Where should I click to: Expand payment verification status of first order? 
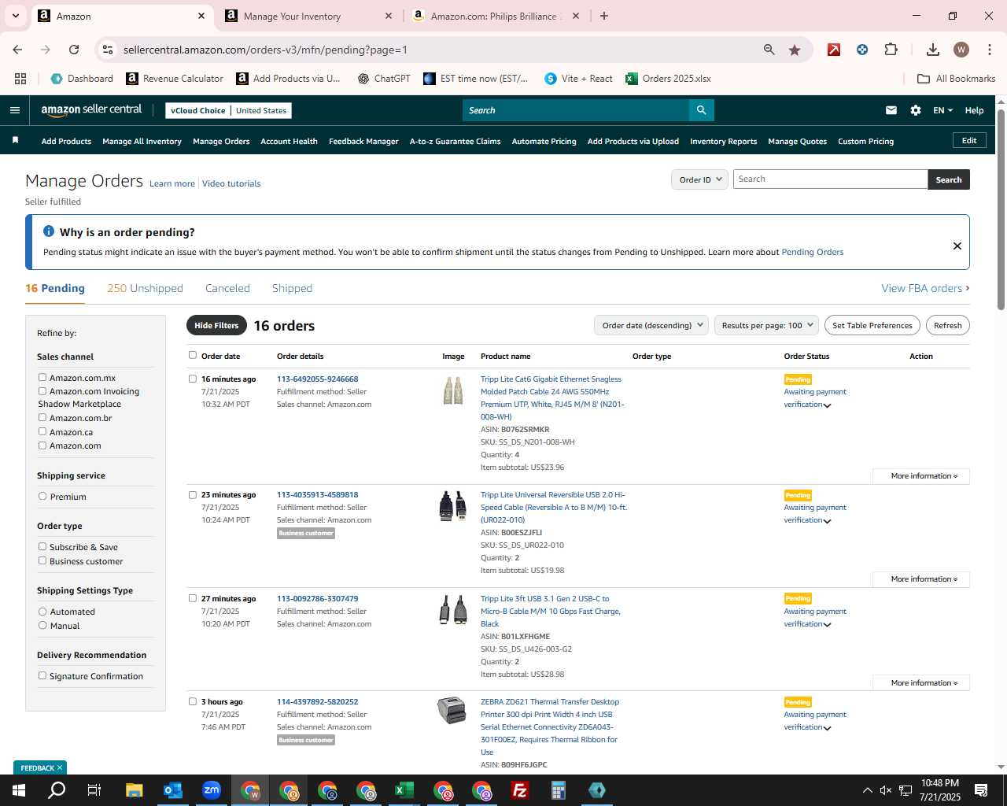828,405
